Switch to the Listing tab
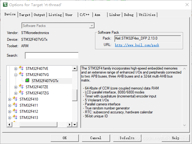This screenshot has height=144, width=192. click(x=55, y=15)
